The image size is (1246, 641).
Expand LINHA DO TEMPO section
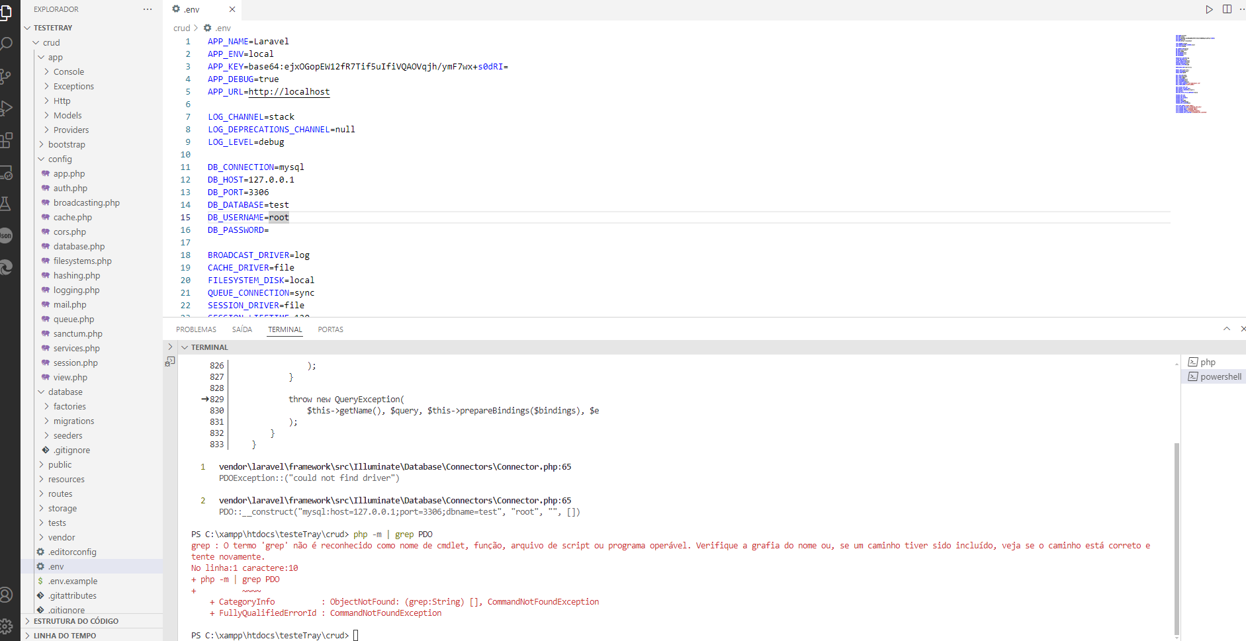tap(92, 635)
